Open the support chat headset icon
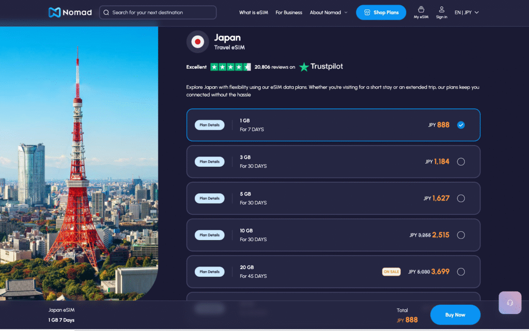Viewport: 529px width, 331px height. (x=510, y=303)
